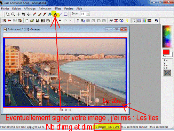
Task: Select the Mover tool
Action: point(29,14)
